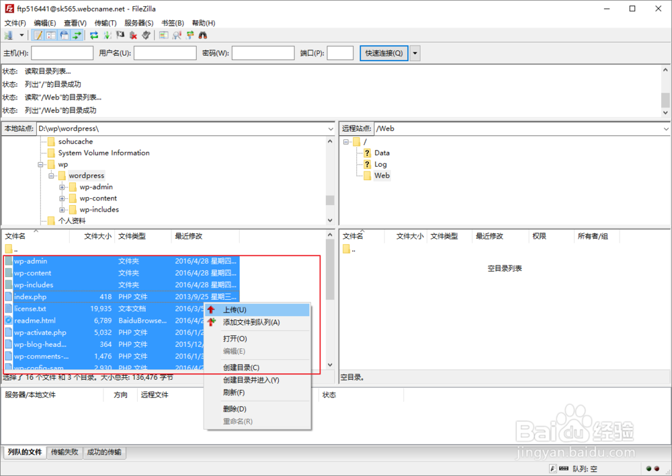The image size is (672, 476).
Task: Open the 帮助(H) menu
Action: tap(203, 23)
